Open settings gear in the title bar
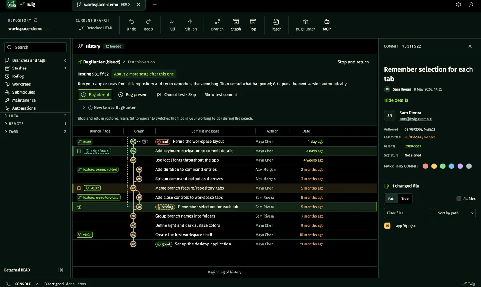Screen dimensions: 481x287 (458, 5)
